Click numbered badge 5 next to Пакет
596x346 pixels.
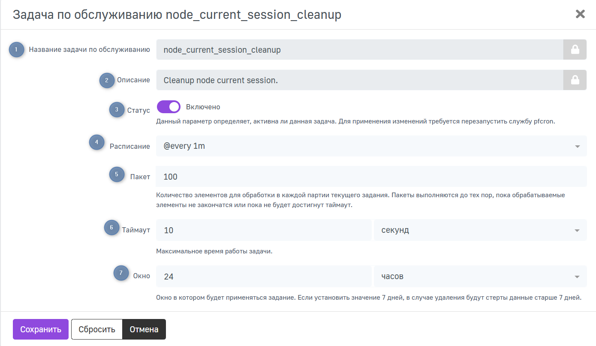(x=117, y=174)
